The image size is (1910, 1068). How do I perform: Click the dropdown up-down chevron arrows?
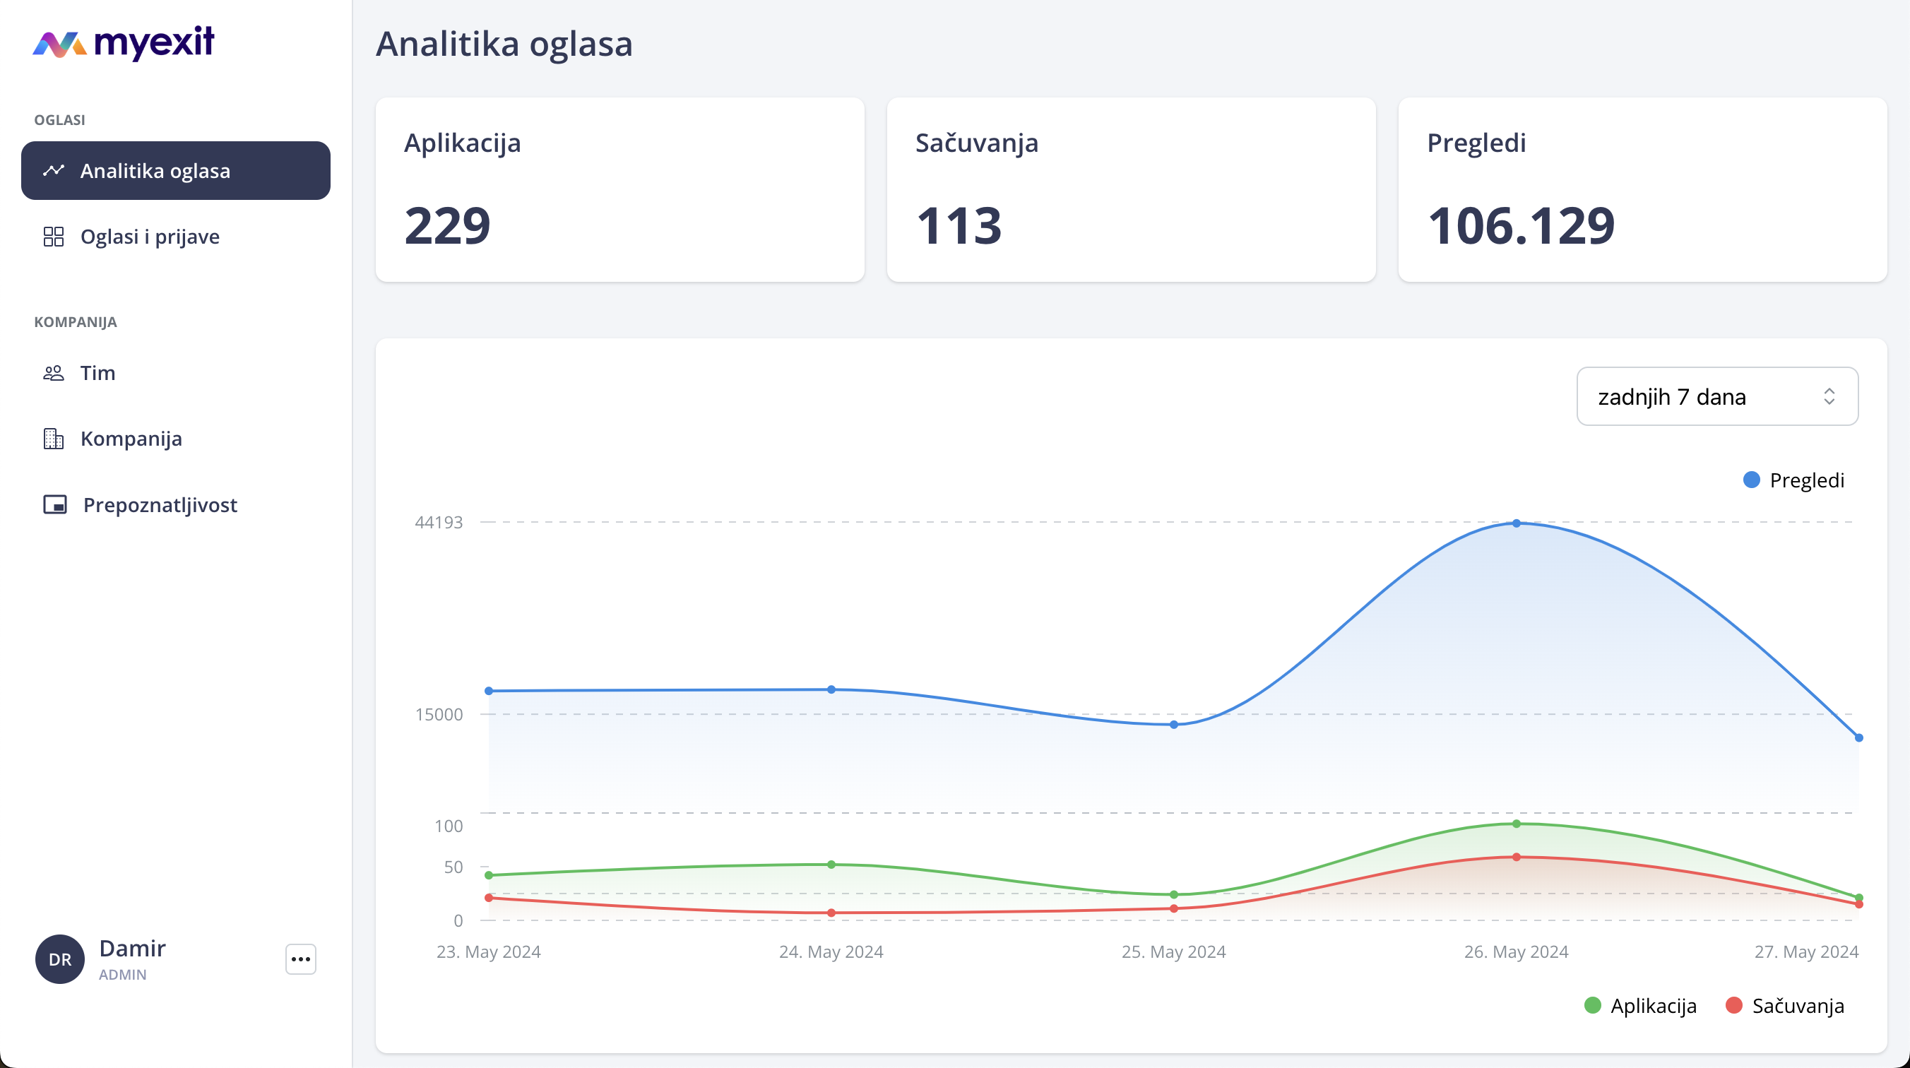1829,396
